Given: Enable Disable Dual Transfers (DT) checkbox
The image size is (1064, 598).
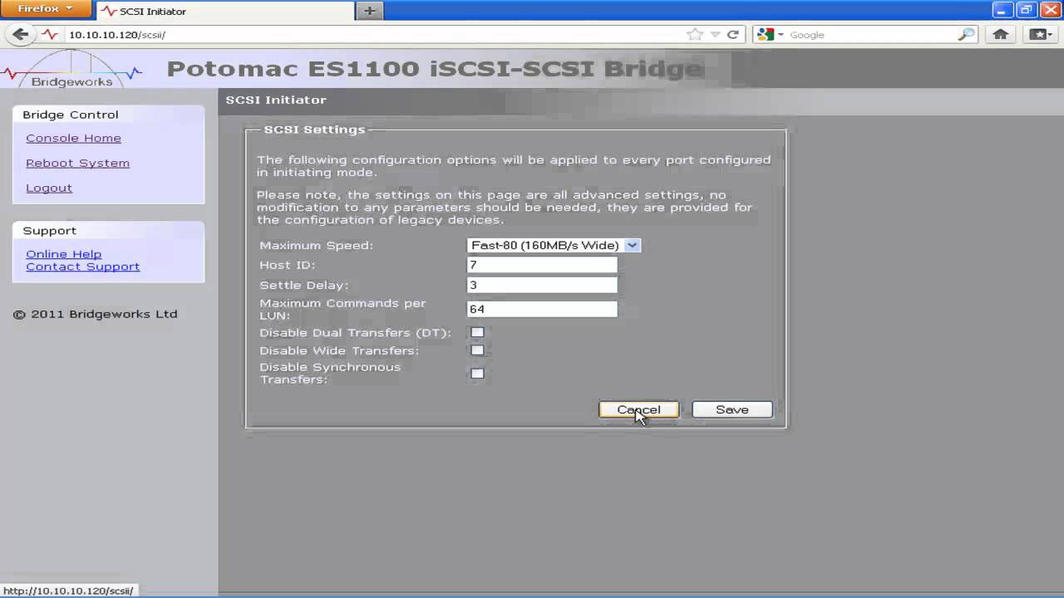Looking at the screenshot, I should (477, 332).
